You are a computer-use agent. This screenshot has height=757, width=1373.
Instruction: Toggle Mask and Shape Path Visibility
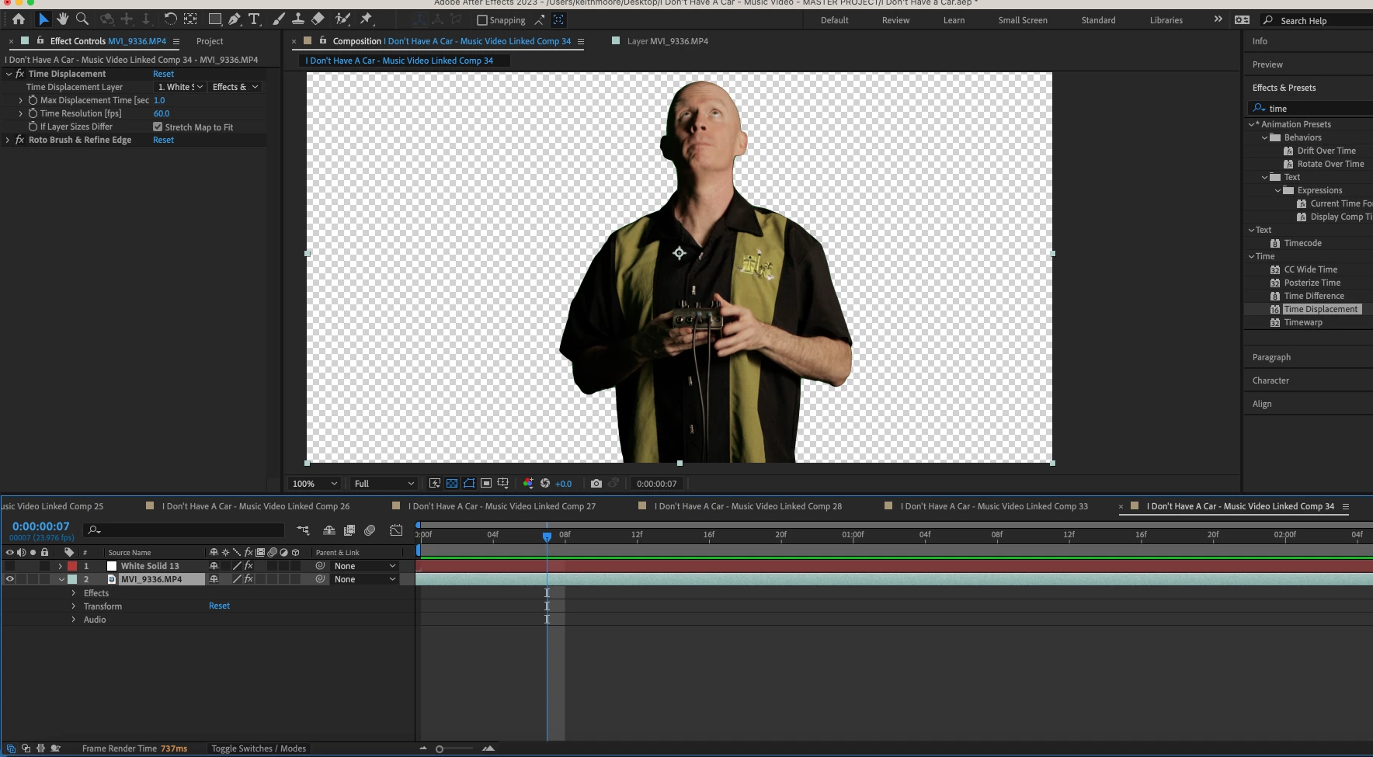469,483
